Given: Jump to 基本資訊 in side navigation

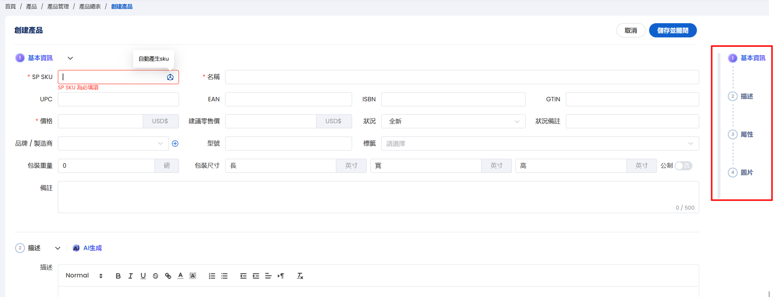Looking at the screenshot, I should 753,58.
